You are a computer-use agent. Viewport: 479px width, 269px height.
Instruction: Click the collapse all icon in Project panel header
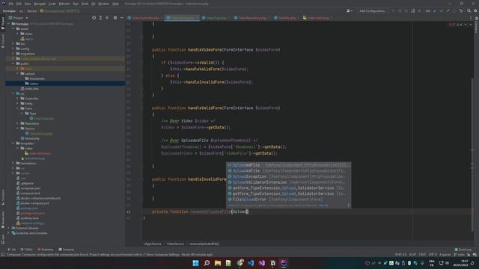pos(107,18)
